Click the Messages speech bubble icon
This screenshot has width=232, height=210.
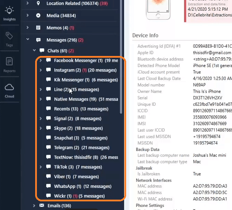click(x=38, y=40)
